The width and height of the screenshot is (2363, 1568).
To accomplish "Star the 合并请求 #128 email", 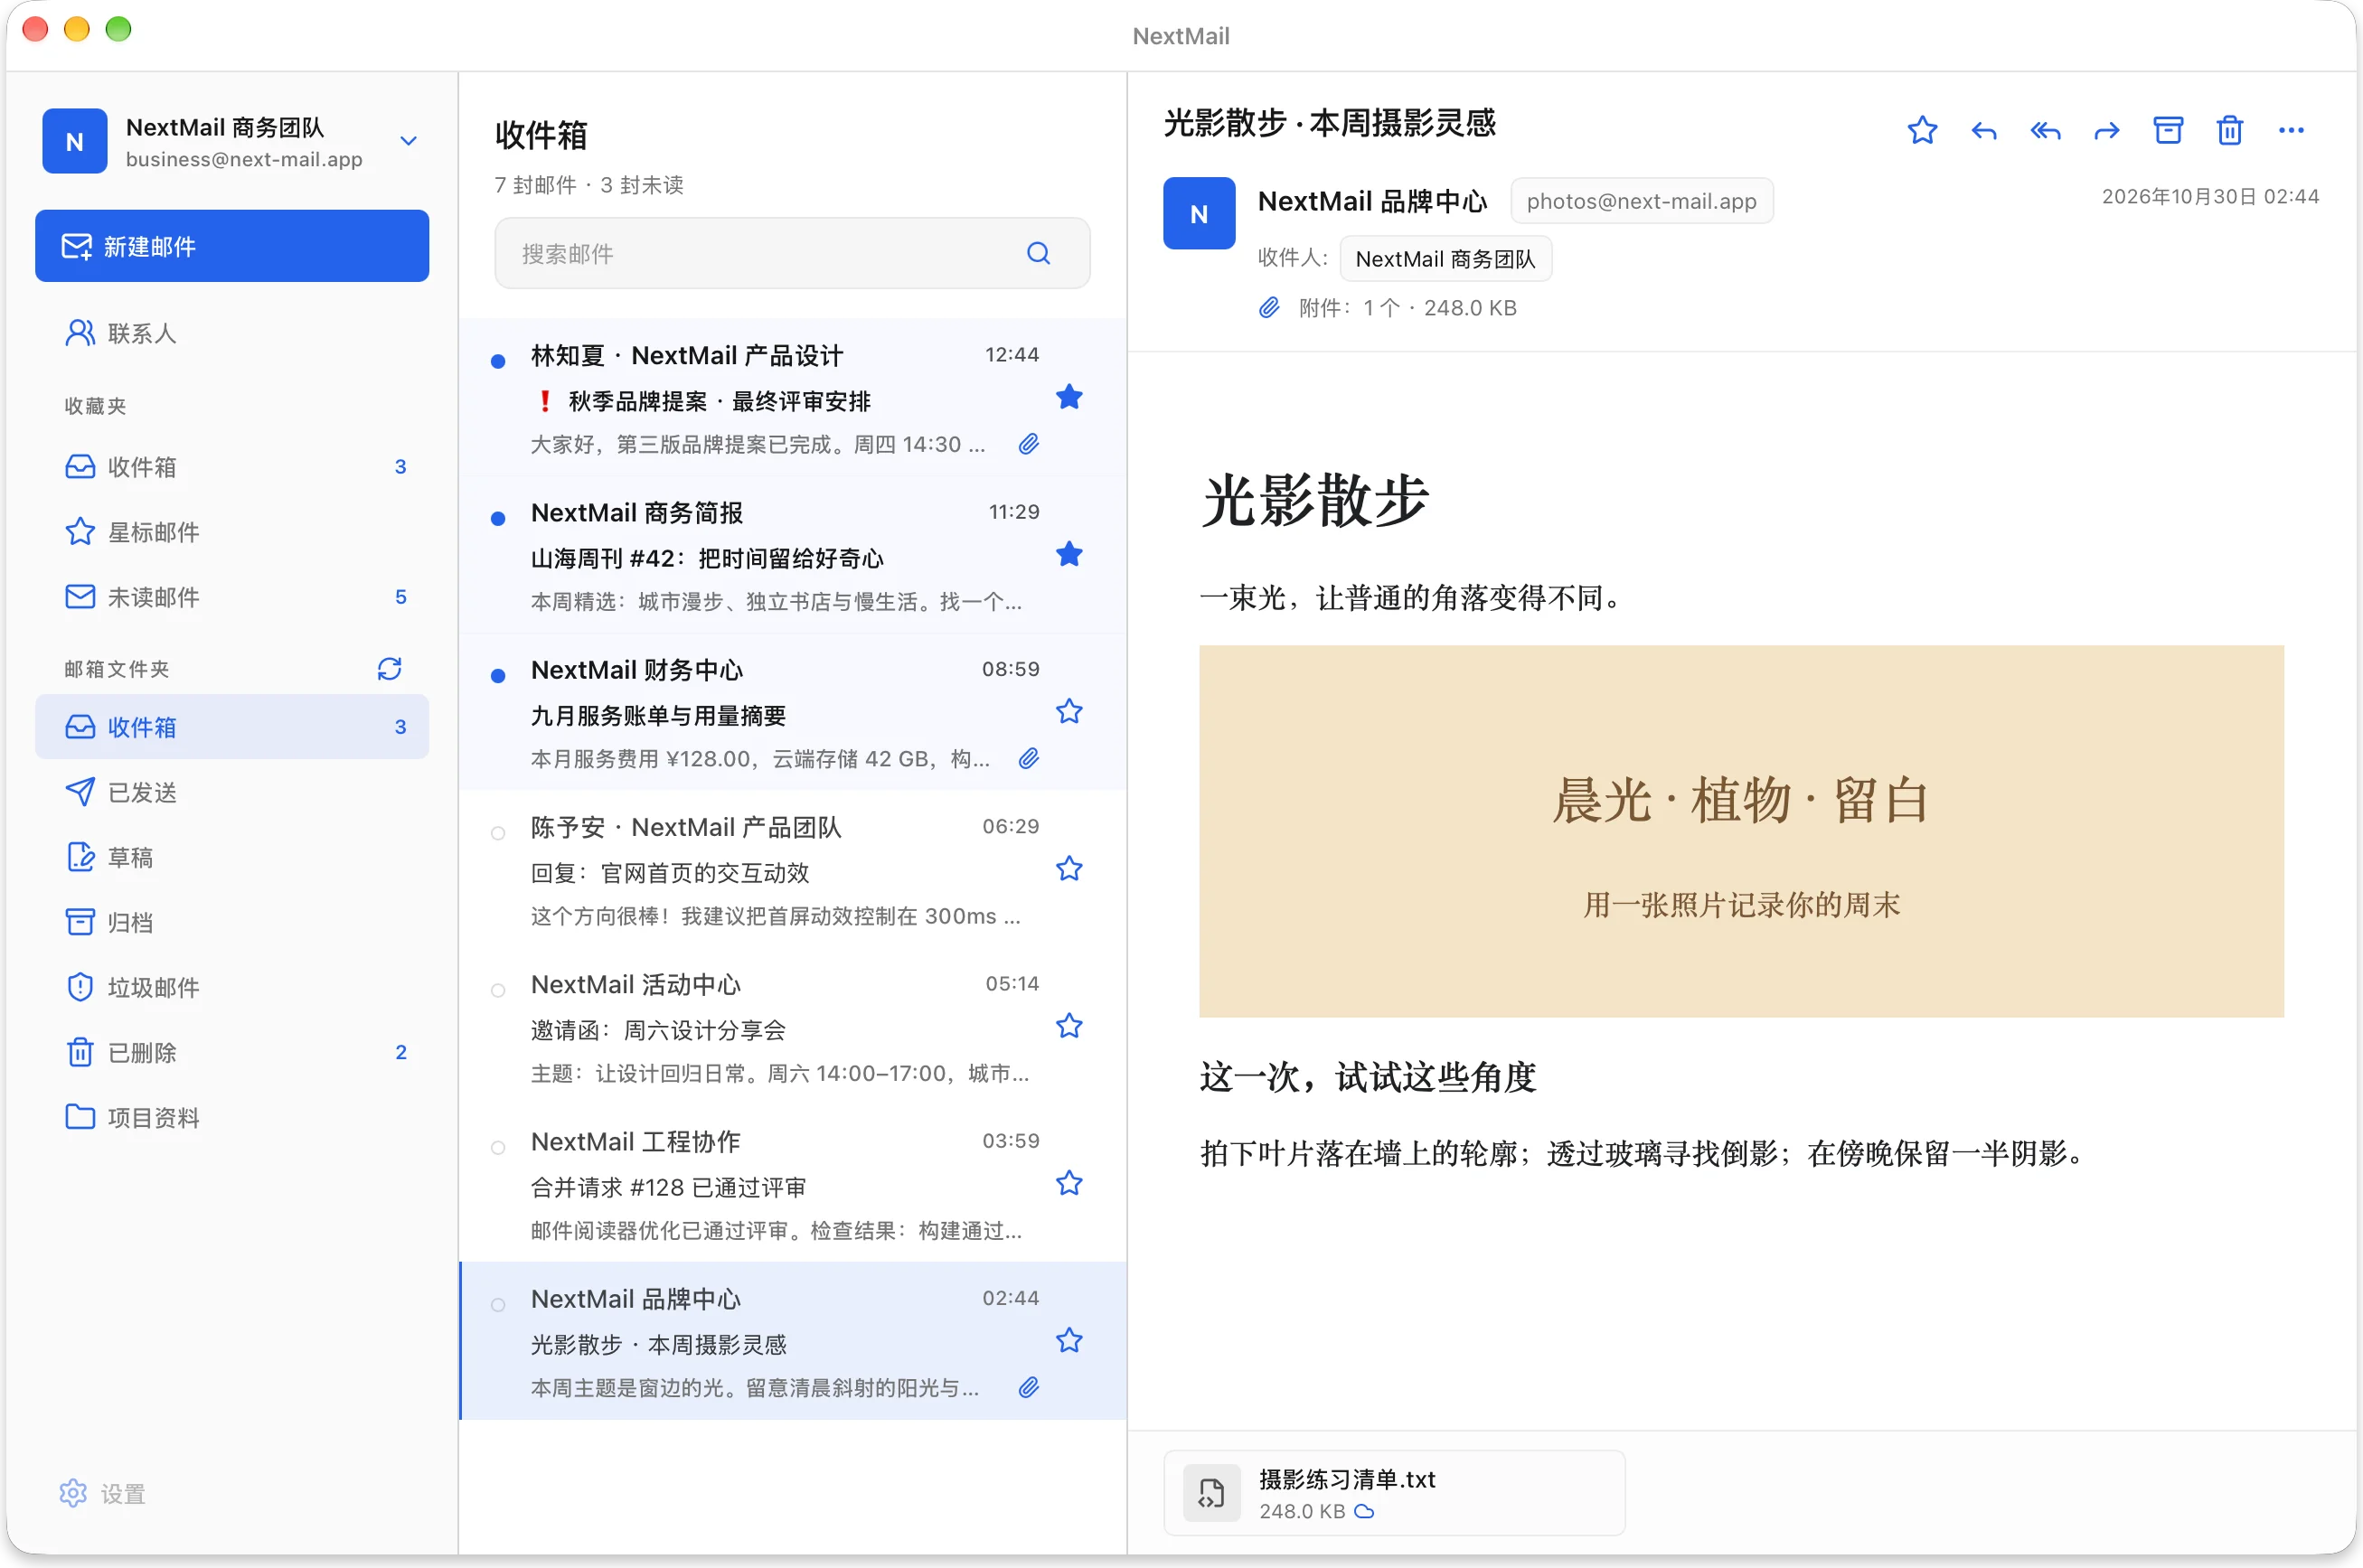I will point(1069,1183).
